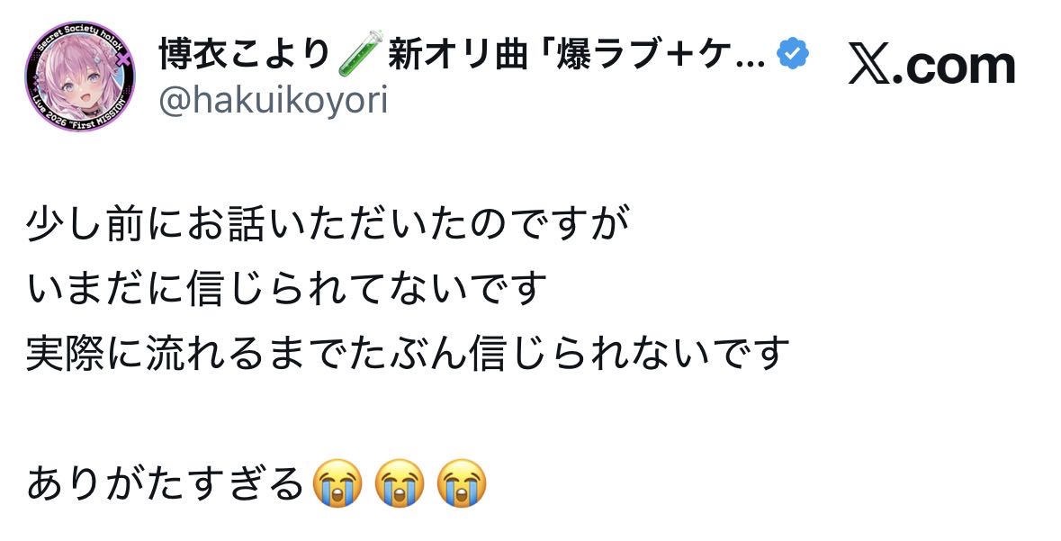Image resolution: width=1061 pixels, height=541 pixels.
Task: Click the last crying emoji
Action: pyautogui.click(x=462, y=482)
